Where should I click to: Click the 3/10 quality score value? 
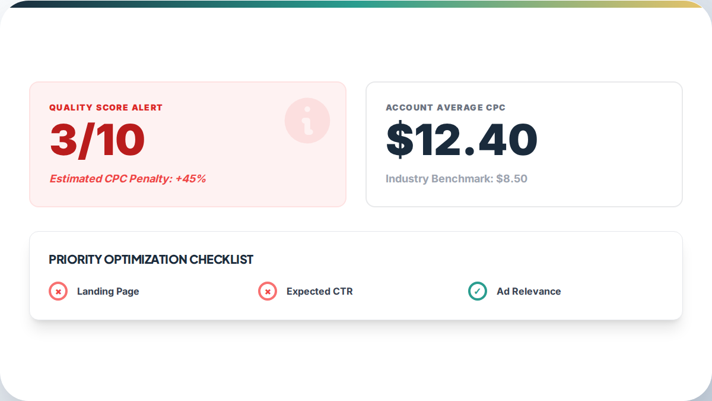point(97,140)
